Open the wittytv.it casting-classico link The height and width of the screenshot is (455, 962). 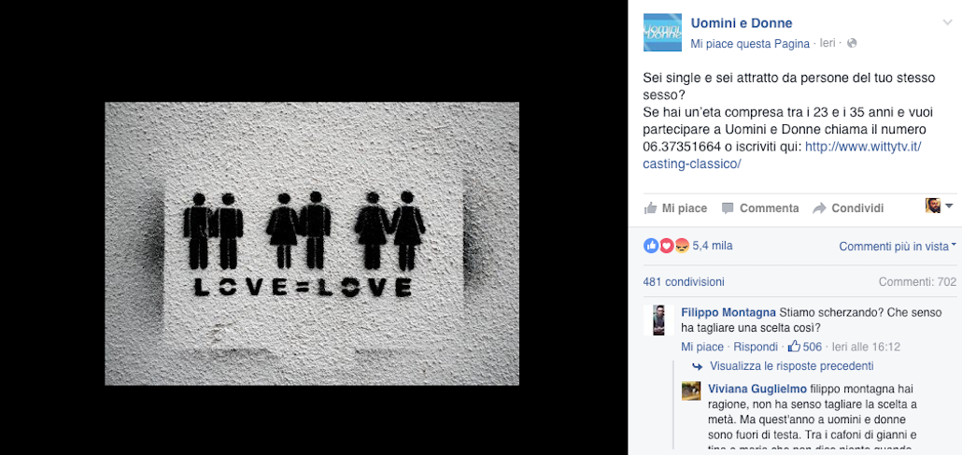[x=783, y=155]
